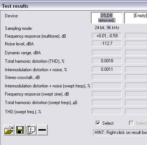Screen dimensions: 147x145
Task: Open the THD result 0.0018
Action: [107, 61]
